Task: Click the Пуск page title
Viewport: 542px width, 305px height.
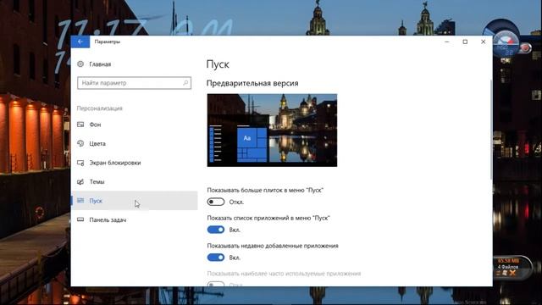Action: [x=218, y=64]
